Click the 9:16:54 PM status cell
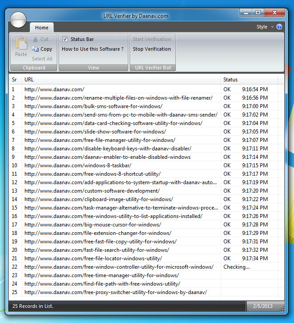Image resolution: width=294 pixels, height=323 pixels. pyautogui.click(x=255, y=89)
